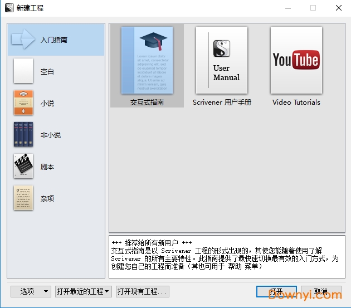Click the maximize button in title bar
Image resolution: width=351 pixels, height=308 pixels.
[313, 8]
